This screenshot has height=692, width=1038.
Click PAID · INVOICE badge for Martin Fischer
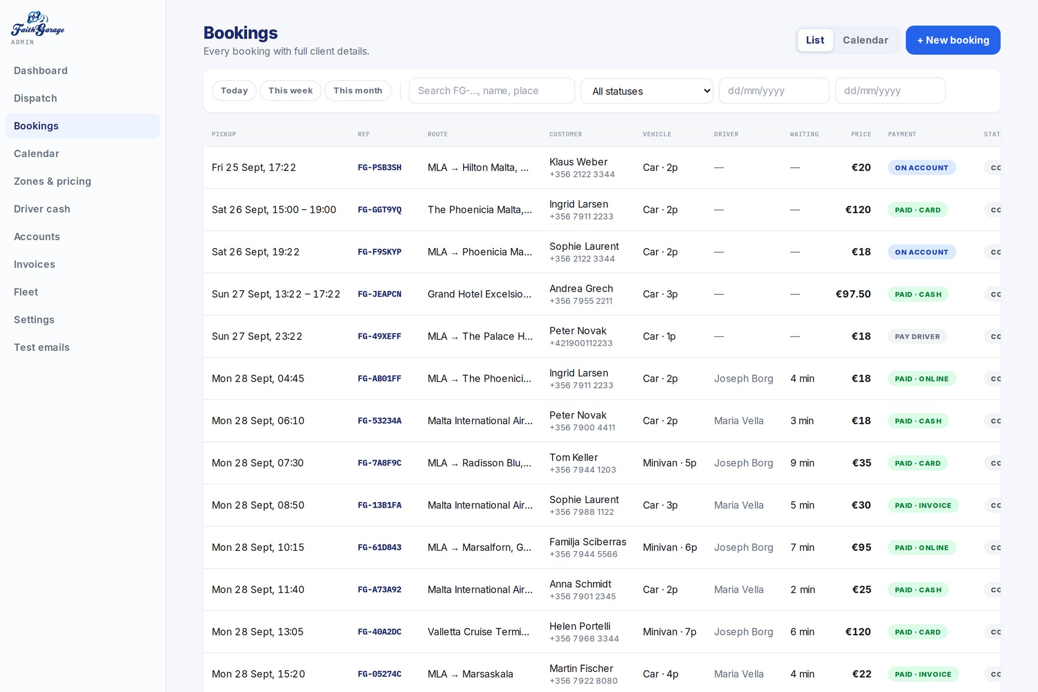pos(923,674)
